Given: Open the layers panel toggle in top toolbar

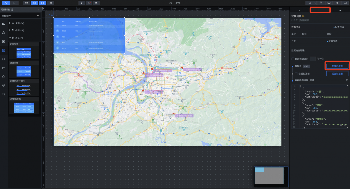Looking at the screenshot, I should (27, 3).
